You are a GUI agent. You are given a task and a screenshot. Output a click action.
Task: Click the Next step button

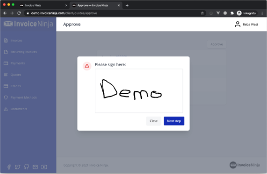(x=174, y=121)
